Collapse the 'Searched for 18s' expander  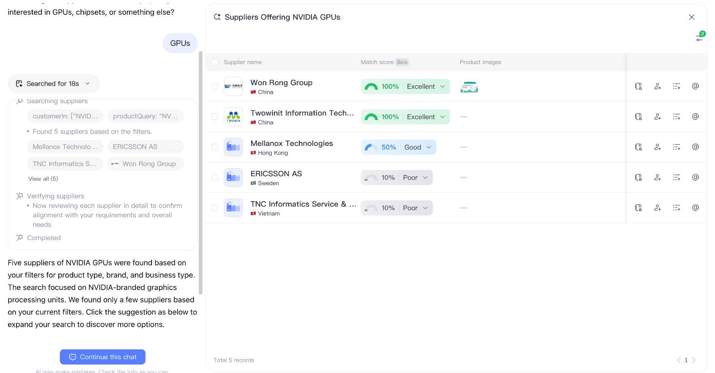(88, 84)
